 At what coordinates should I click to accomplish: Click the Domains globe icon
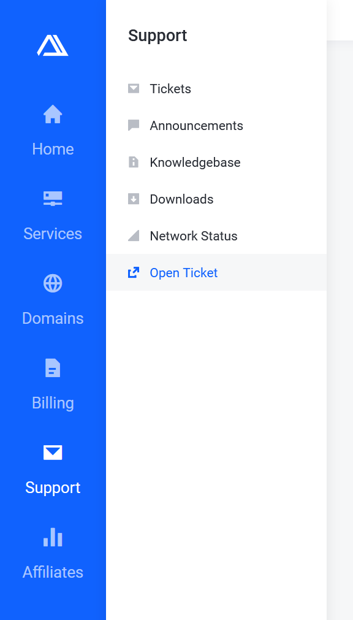click(53, 283)
